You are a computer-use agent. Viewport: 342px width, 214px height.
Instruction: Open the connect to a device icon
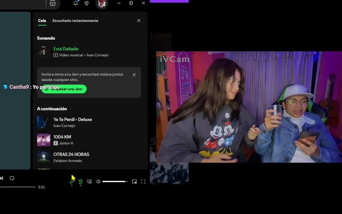click(89, 182)
